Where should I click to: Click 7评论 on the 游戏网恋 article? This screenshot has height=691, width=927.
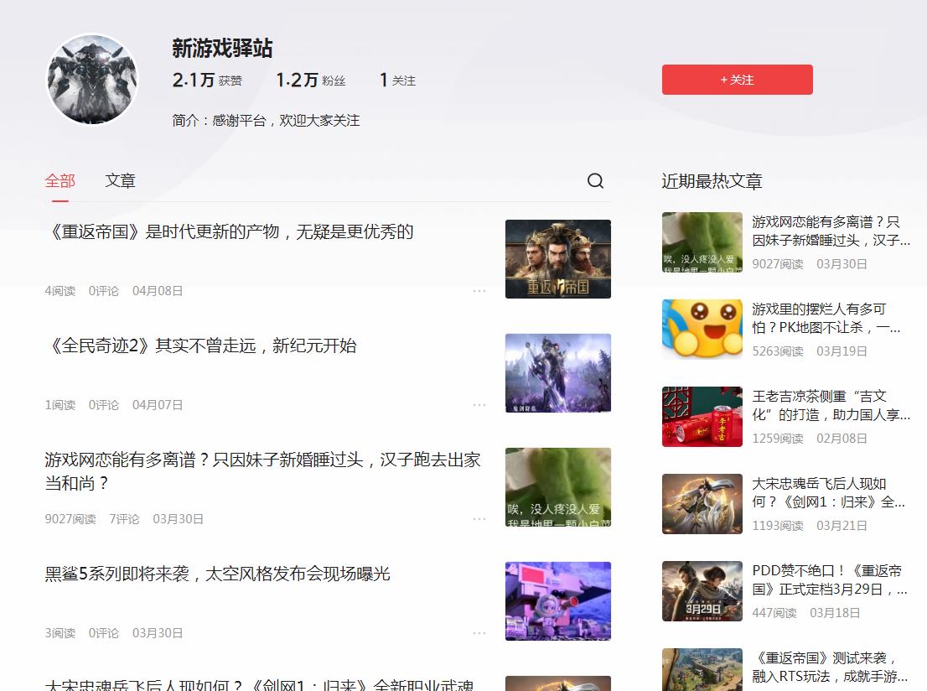pyautogui.click(x=124, y=519)
